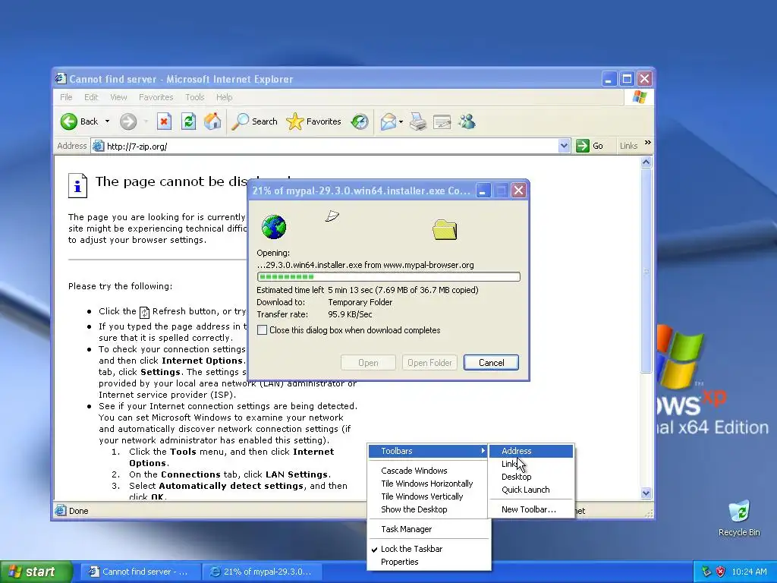Open the Favorites star in toolbar

click(313, 121)
